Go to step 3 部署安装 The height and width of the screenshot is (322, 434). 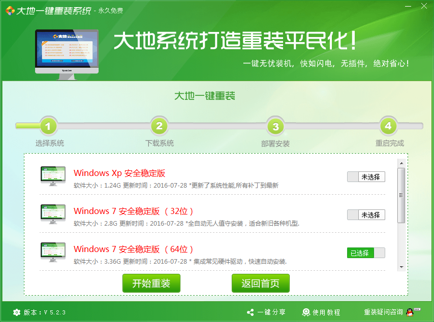275,126
